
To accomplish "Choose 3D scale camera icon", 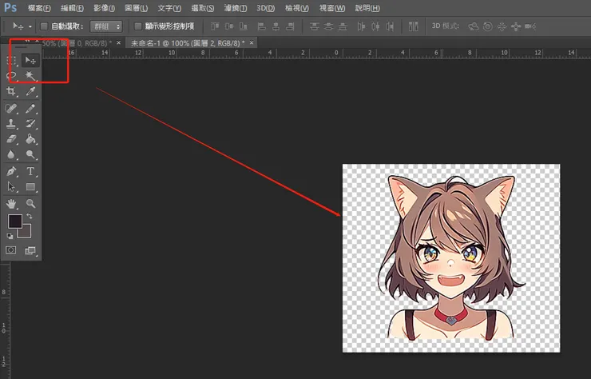I will [x=530, y=26].
